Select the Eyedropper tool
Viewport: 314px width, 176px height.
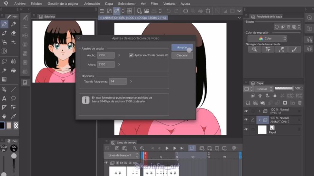tap(13, 116)
